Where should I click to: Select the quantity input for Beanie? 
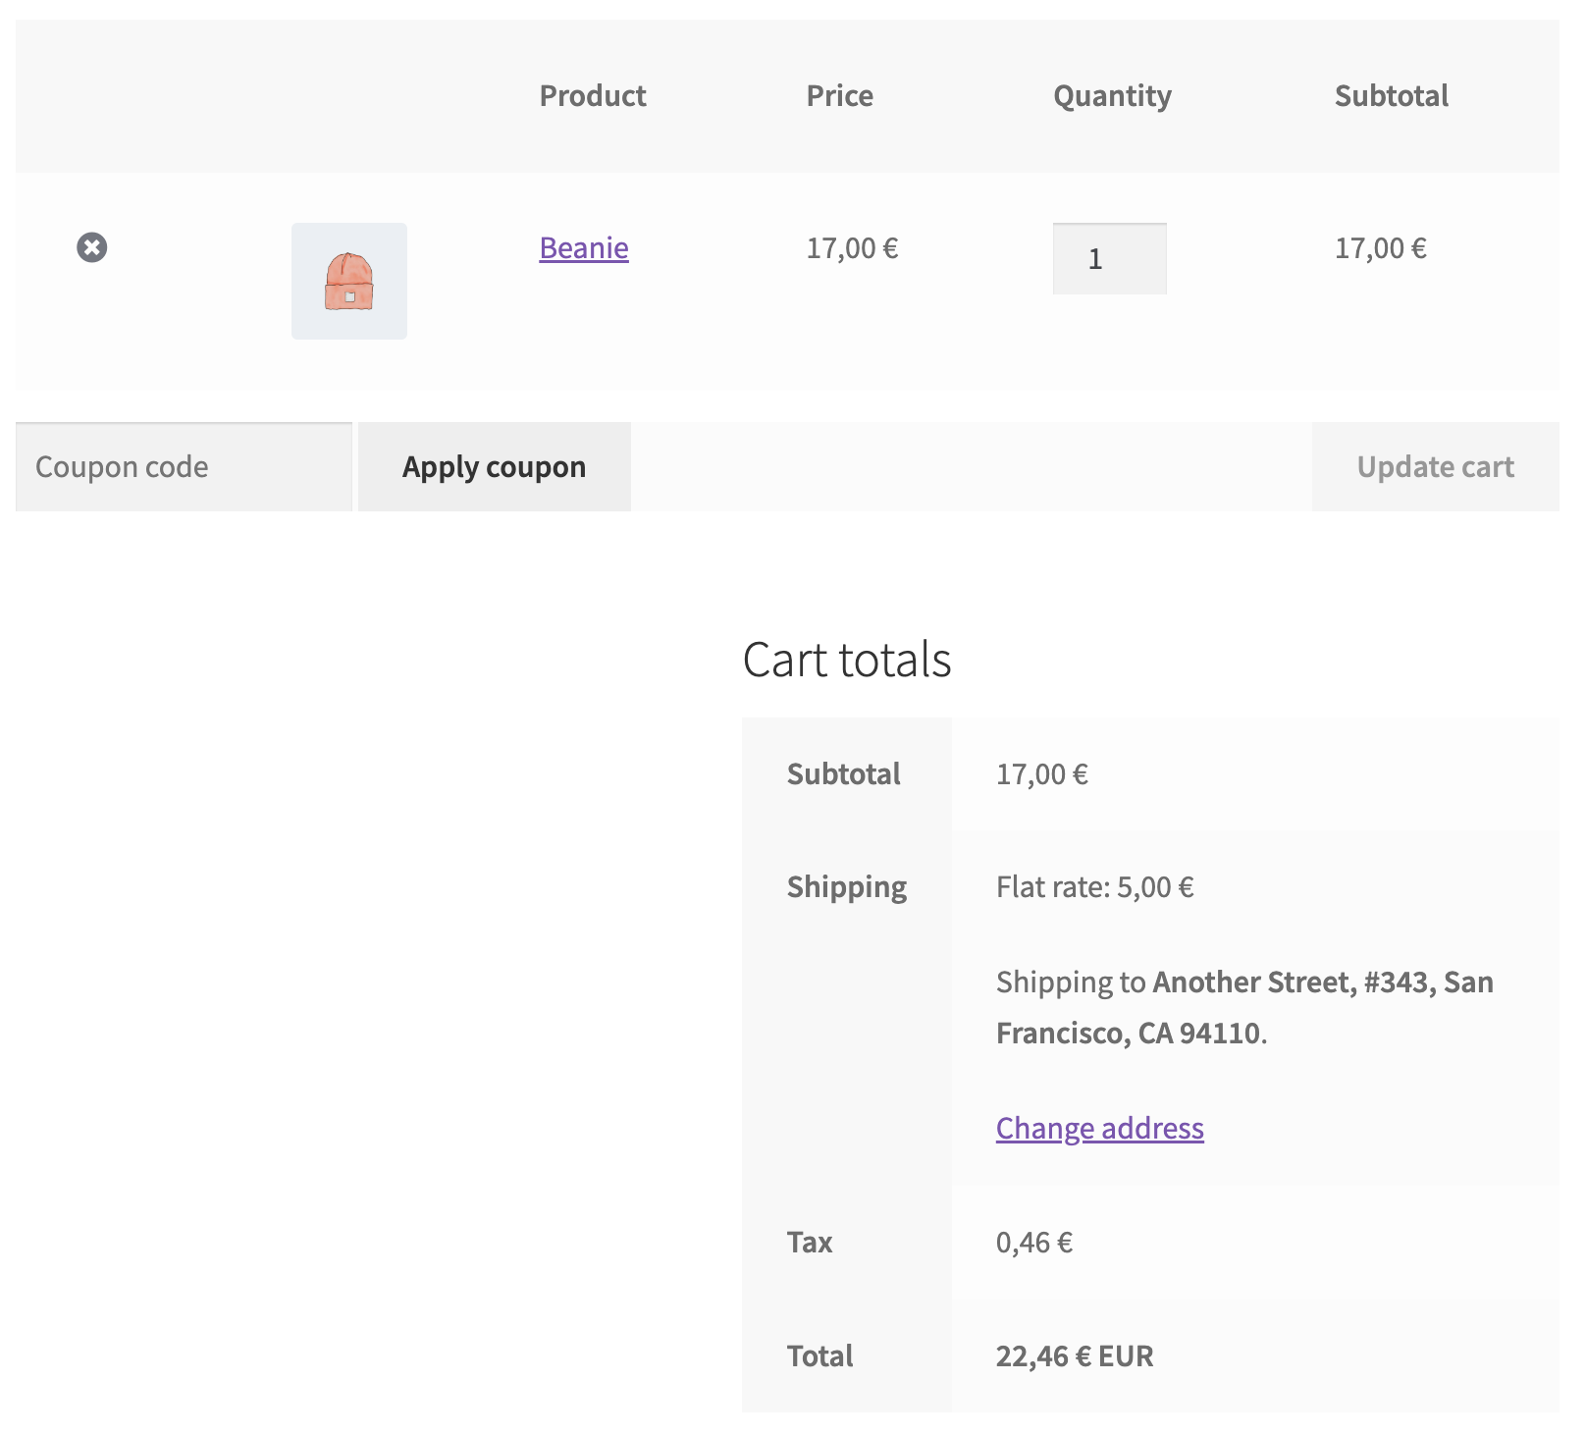pos(1108,258)
